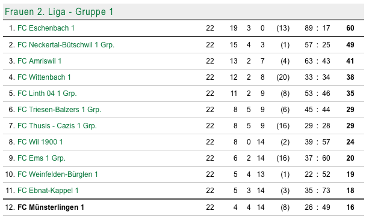Click the Frauen 2. Liga - Gruppe 1 heading
The height and width of the screenshot is (220, 369).
(x=59, y=12)
